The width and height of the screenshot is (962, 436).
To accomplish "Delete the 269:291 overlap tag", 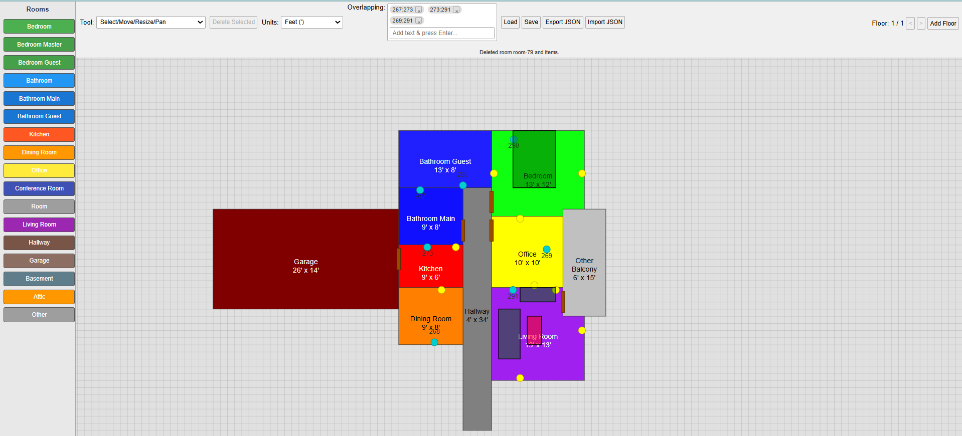I will (419, 21).
